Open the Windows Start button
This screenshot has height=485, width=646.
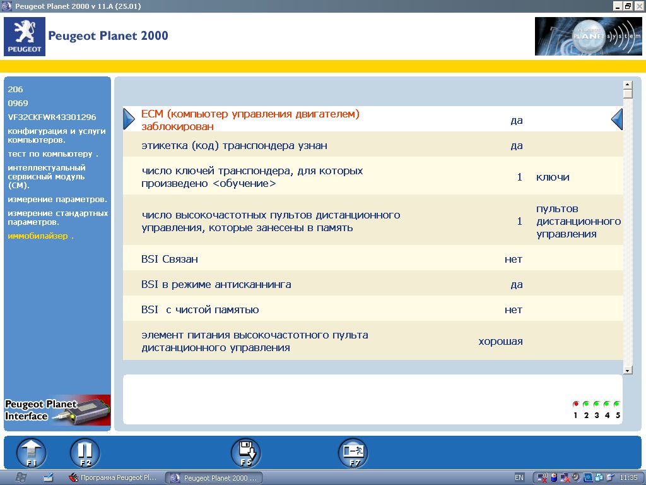pyautogui.click(x=21, y=477)
